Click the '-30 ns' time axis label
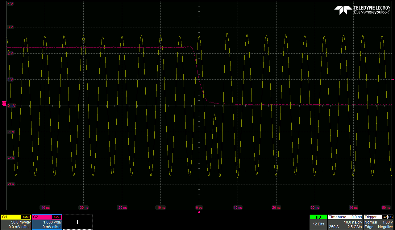The height and width of the screenshot is (230, 395). pos(84,208)
